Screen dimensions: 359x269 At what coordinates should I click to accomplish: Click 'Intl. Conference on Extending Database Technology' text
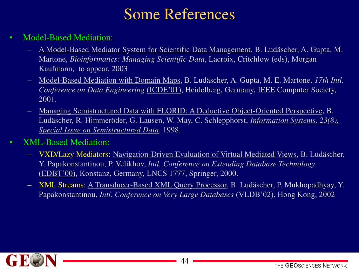tap(231, 164)
